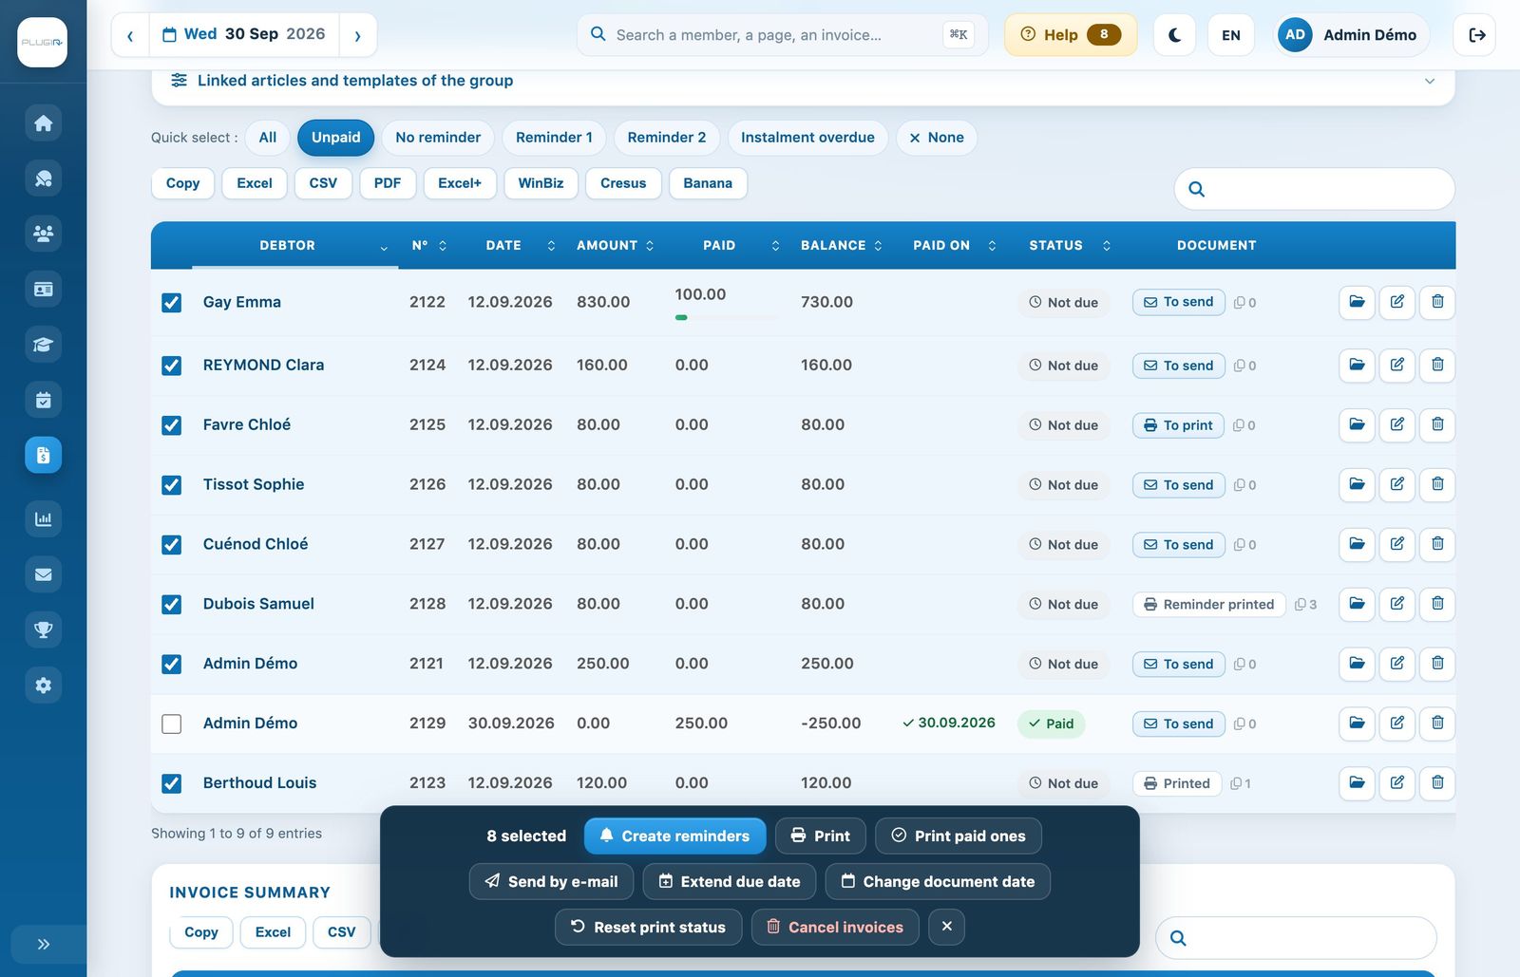Screen dimensions: 1520x977
Task: Open the calendar sidebar icon
Action: coord(43,400)
